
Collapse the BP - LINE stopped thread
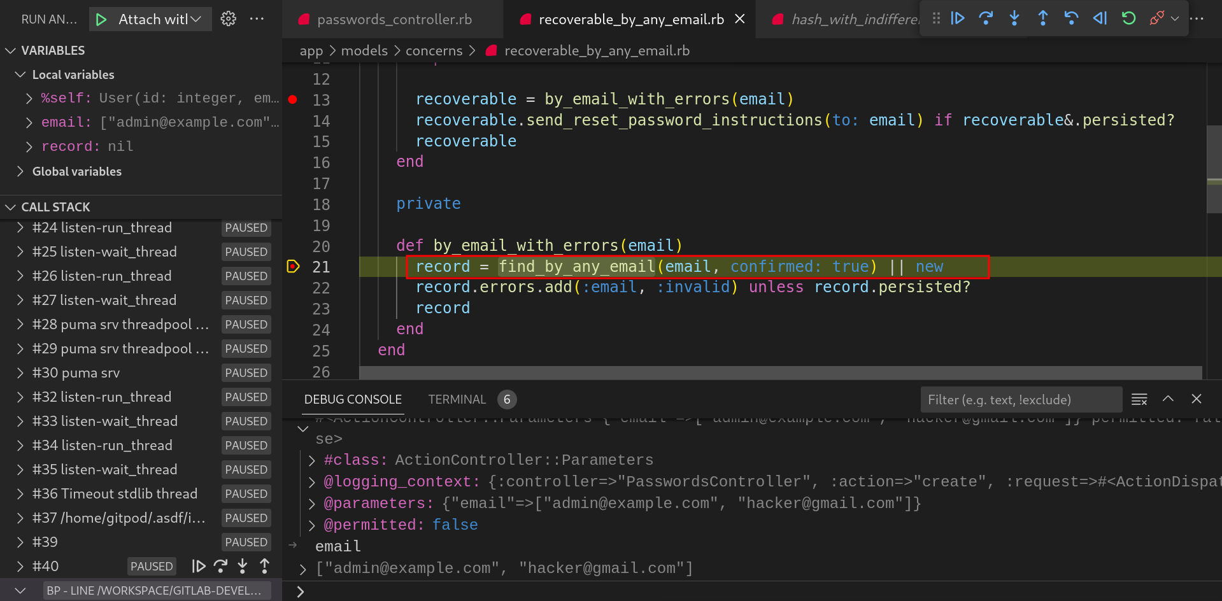(x=20, y=590)
